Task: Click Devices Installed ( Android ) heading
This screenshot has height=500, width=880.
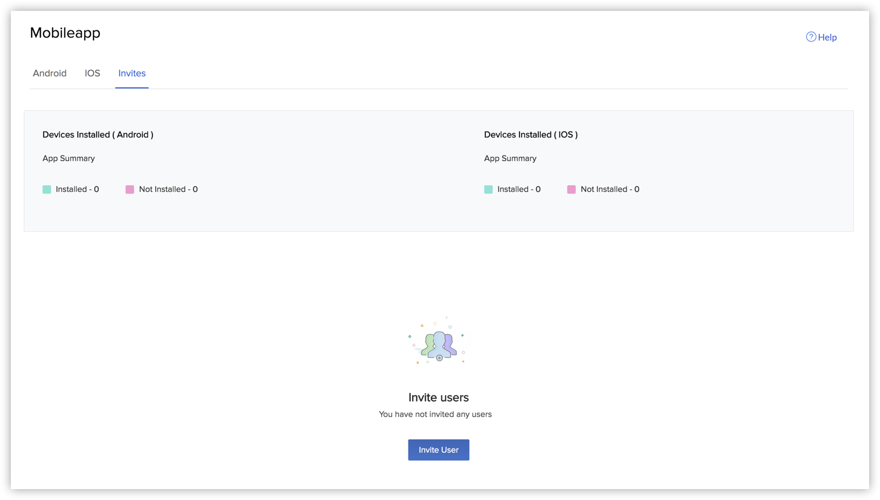Action: pos(98,135)
